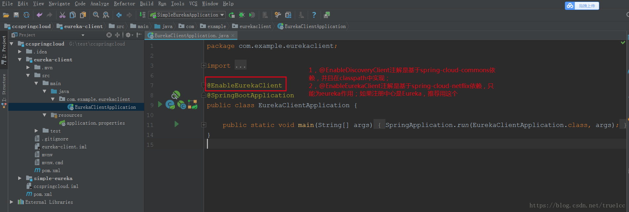Click the upload button at top right
Image resolution: width=629 pixels, height=212 pixels.
tap(582, 6)
